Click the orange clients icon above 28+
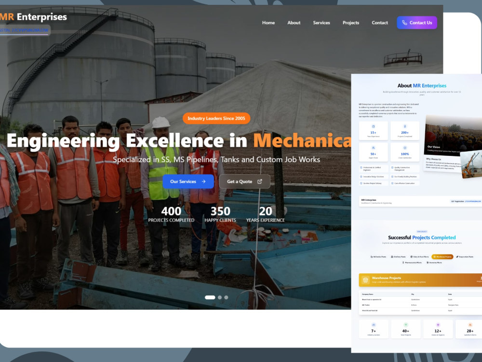The height and width of the screenshot is (362, 482). (x=470, y=325)
